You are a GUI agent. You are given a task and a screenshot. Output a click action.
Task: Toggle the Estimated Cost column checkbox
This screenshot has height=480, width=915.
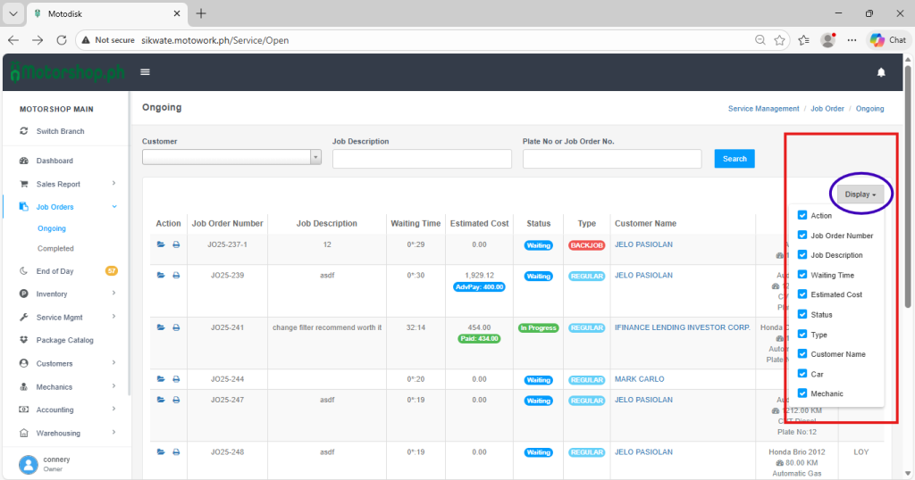[x=802, y=294]
